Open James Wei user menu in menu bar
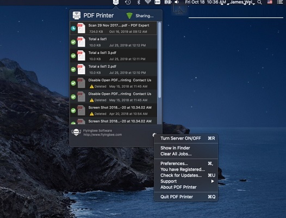286x218 pixels. tap(241, 2)
